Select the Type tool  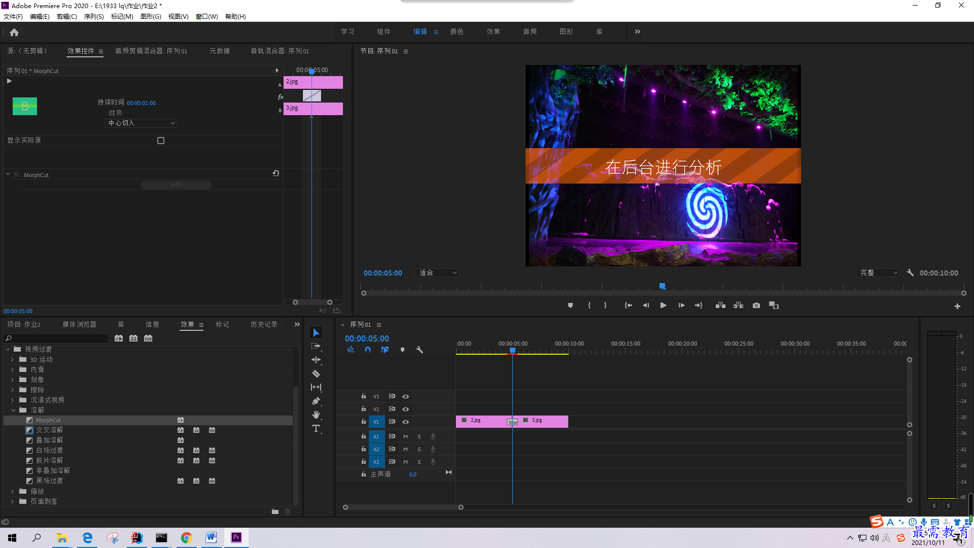(x=316, y=429)
